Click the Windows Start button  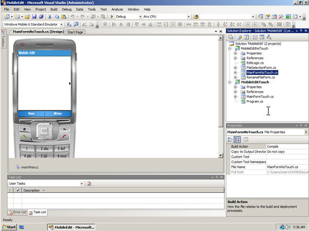(x=9, y=227)
